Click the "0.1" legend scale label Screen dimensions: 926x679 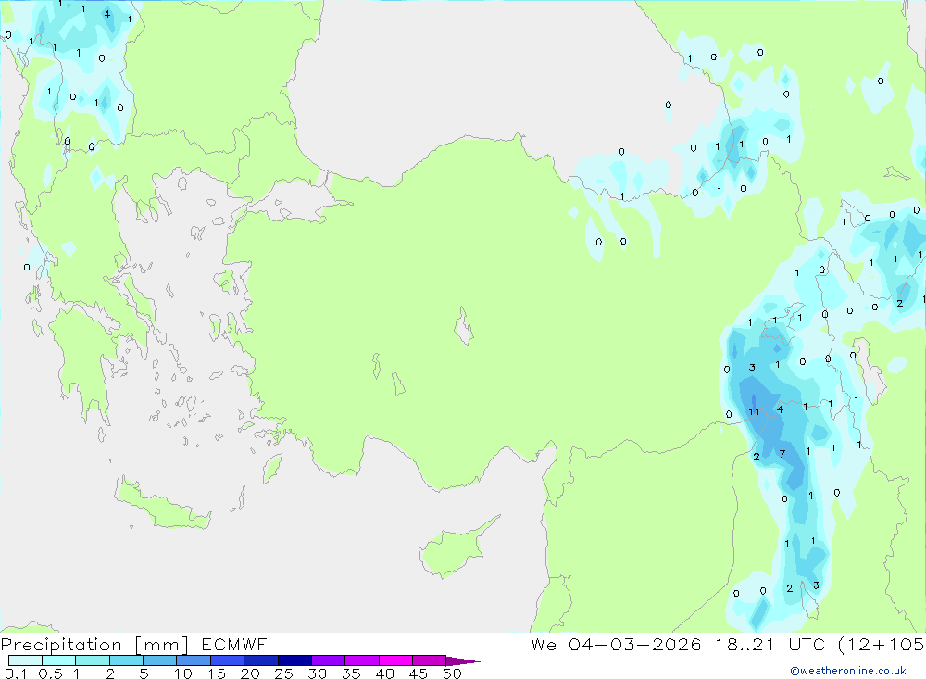[16, 673]
